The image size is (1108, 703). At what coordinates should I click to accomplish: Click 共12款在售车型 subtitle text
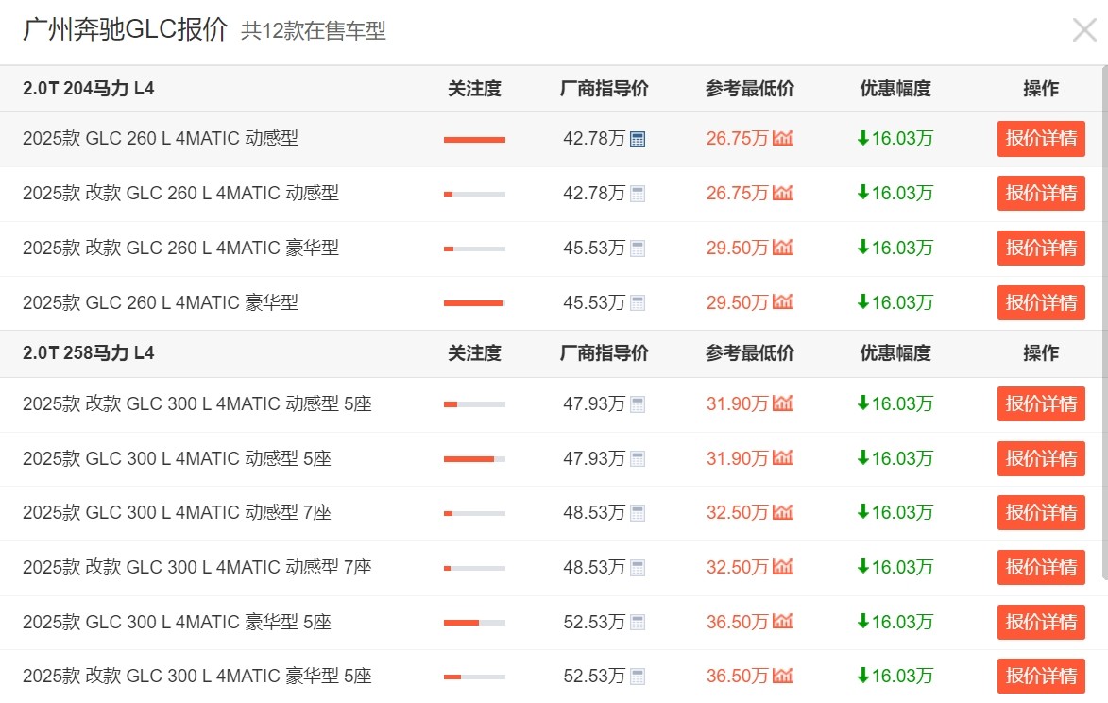[313, 30]
